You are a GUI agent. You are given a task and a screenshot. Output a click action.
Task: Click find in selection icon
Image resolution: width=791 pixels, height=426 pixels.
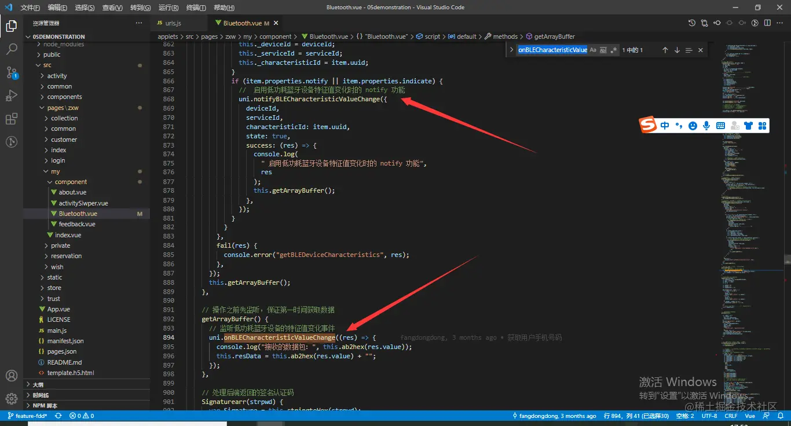tap(689, 50)
